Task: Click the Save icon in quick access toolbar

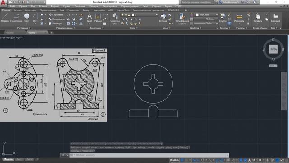Action: coord(19,2)
